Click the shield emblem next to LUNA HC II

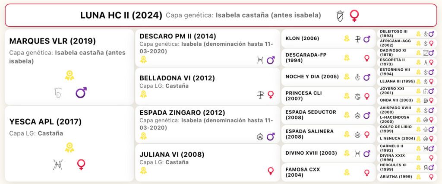(340, 16)
